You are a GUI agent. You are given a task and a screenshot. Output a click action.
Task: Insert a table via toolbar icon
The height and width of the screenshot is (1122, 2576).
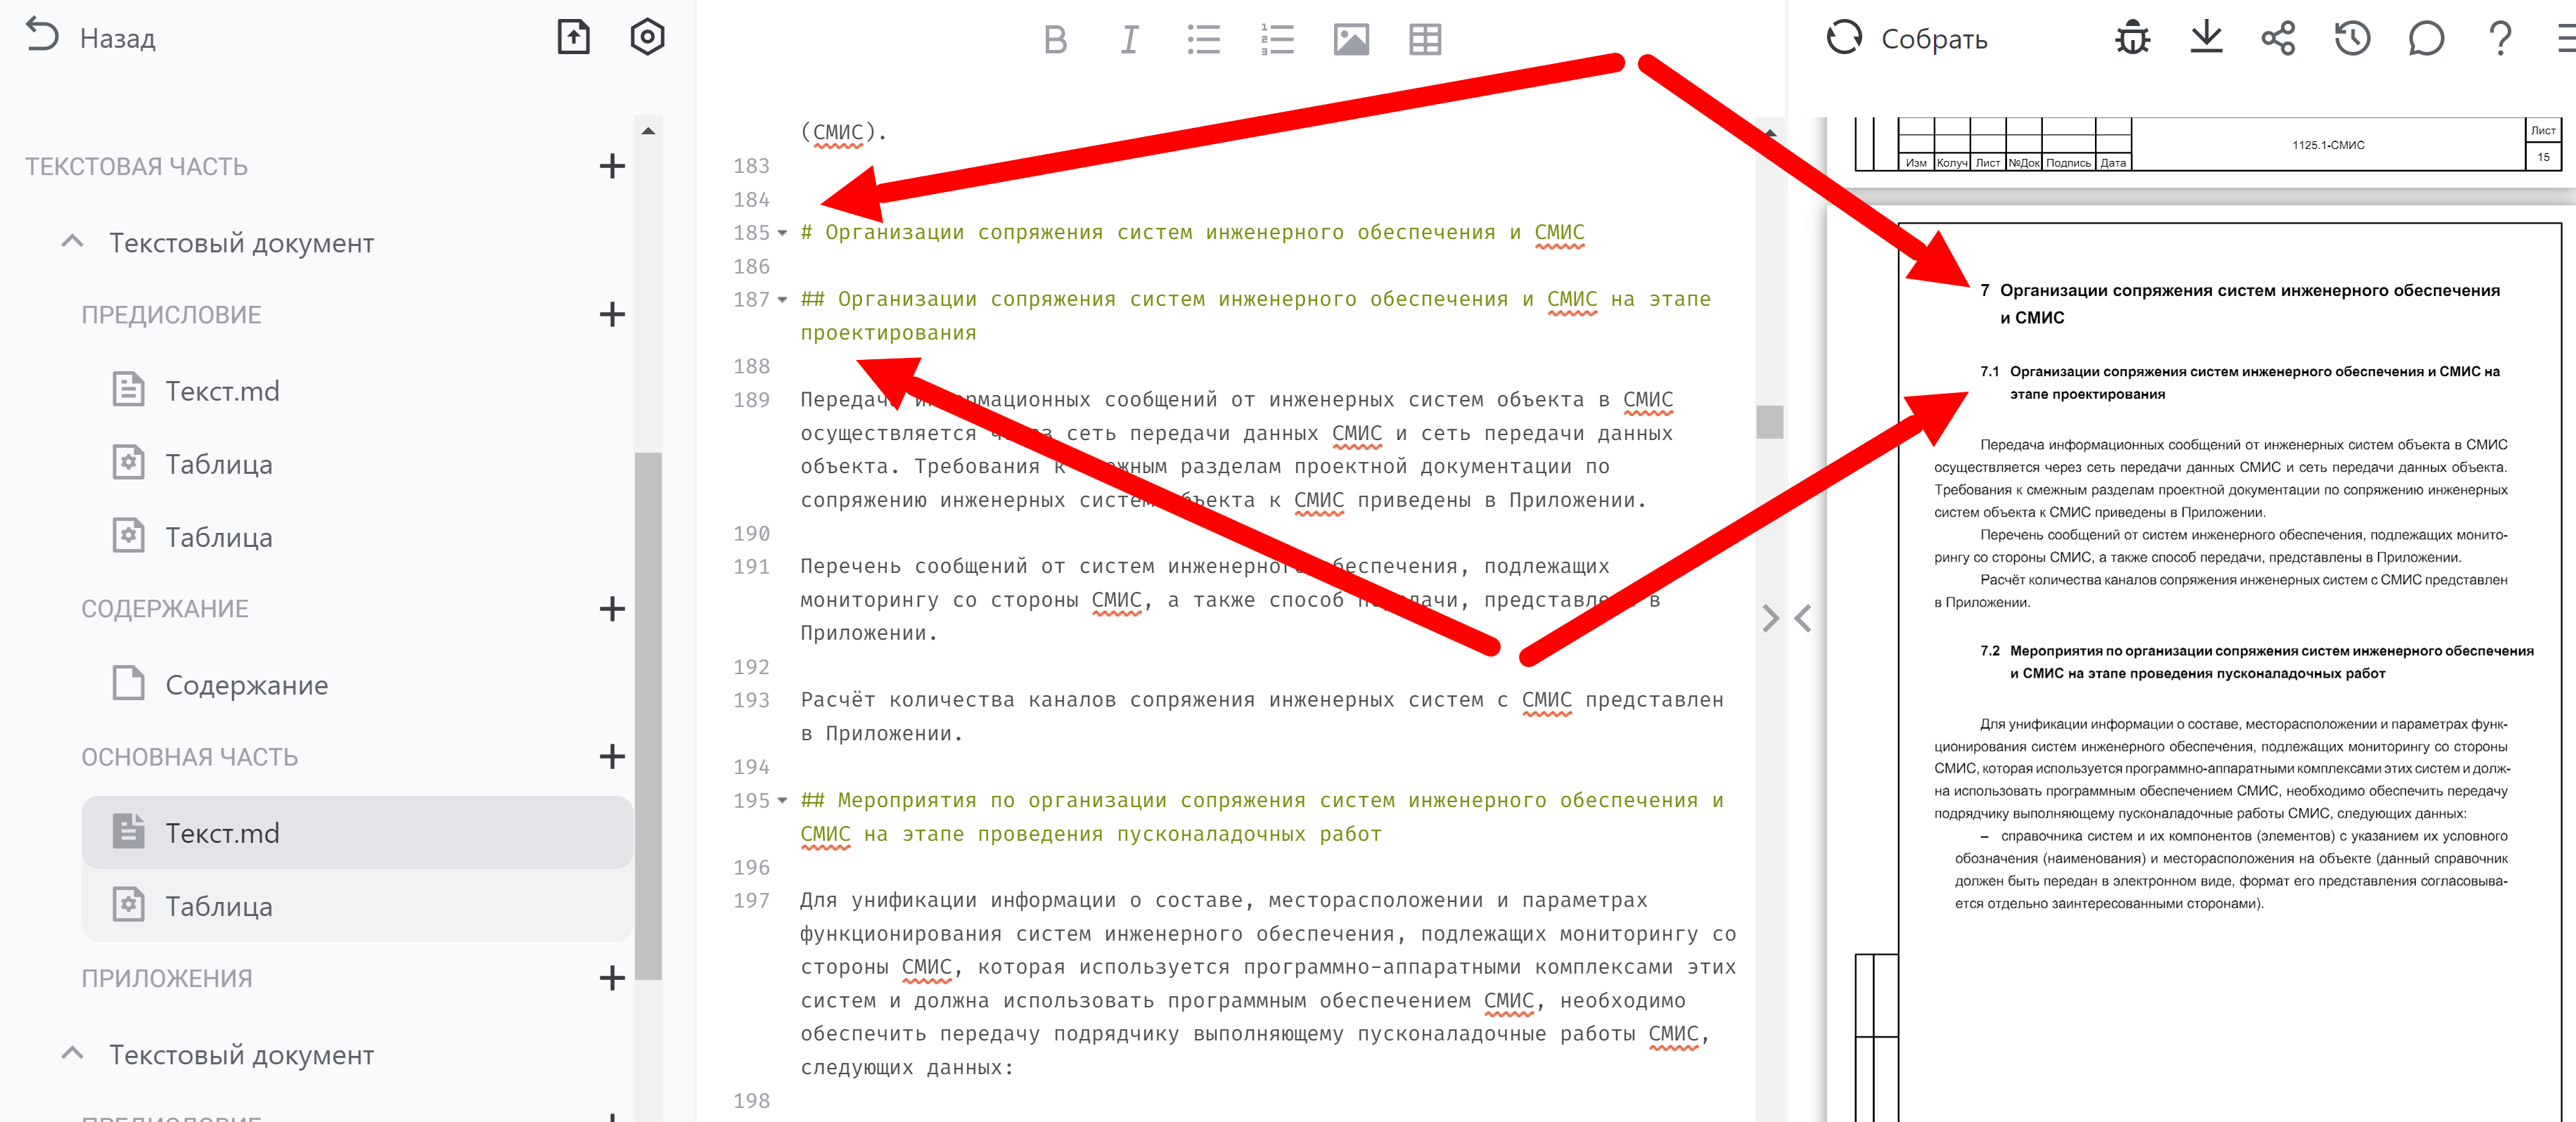click(x=1425, y=39)
